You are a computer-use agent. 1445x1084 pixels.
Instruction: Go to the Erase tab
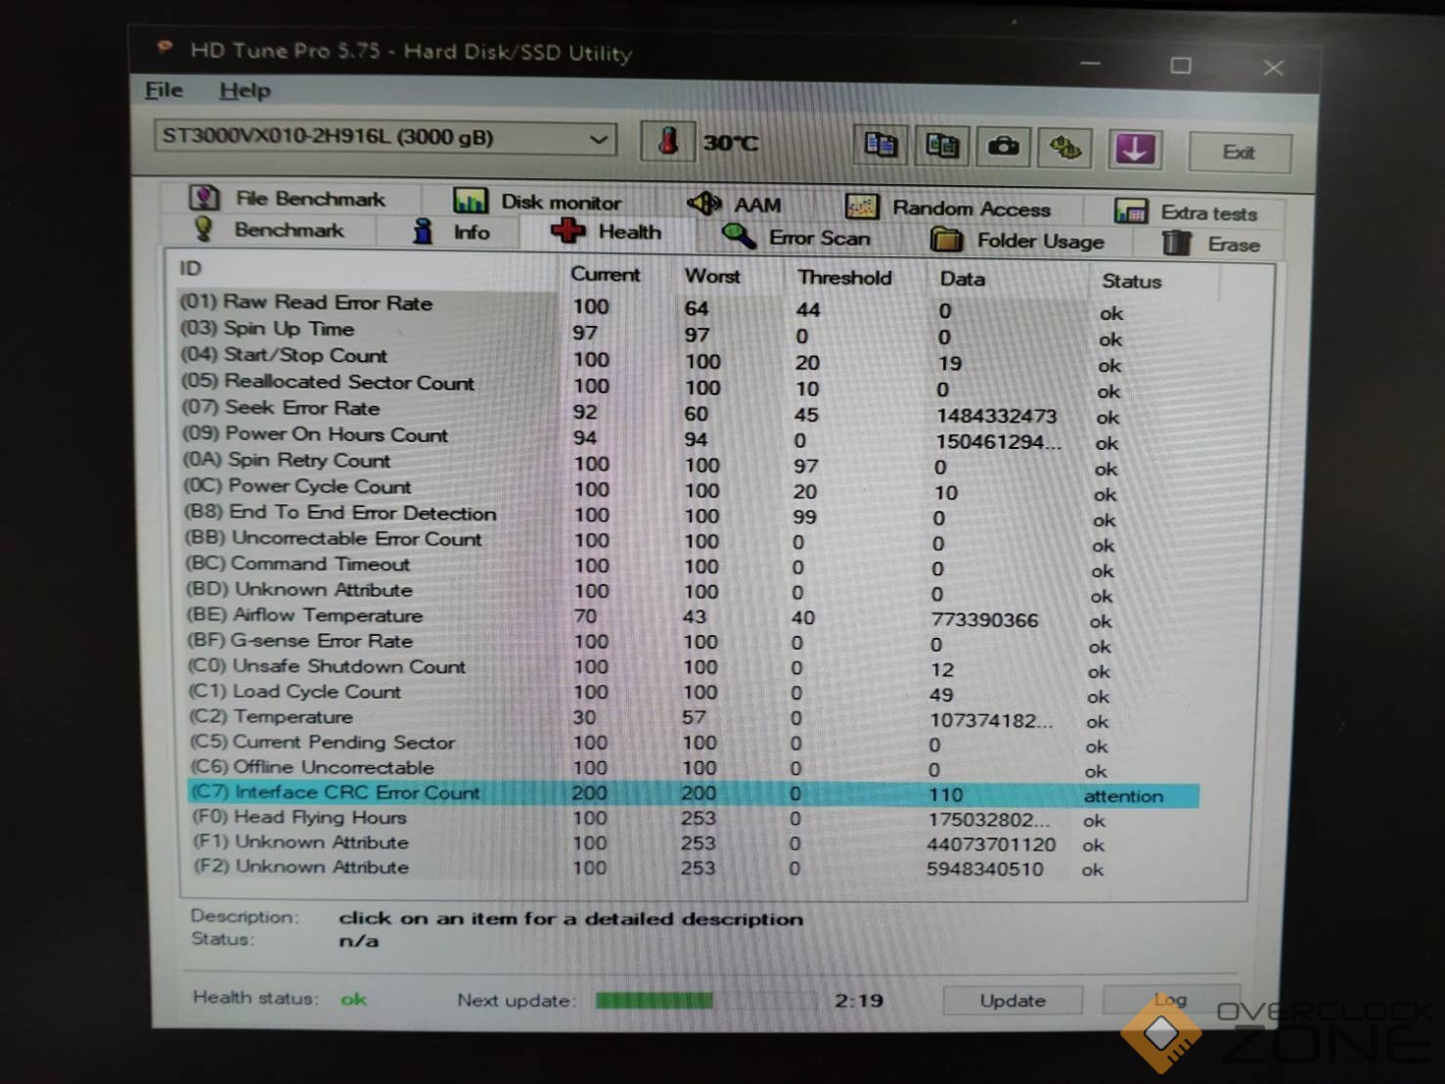point(1211,244)
